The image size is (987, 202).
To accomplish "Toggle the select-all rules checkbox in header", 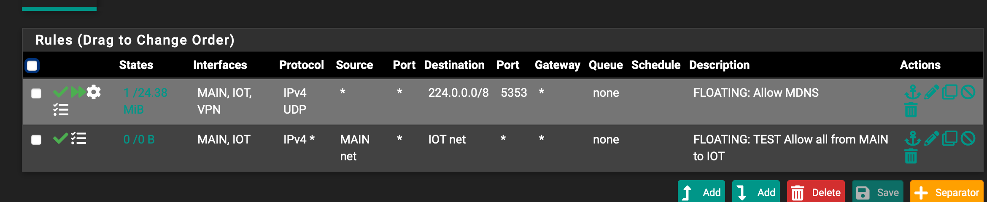I will click(32, 66).
